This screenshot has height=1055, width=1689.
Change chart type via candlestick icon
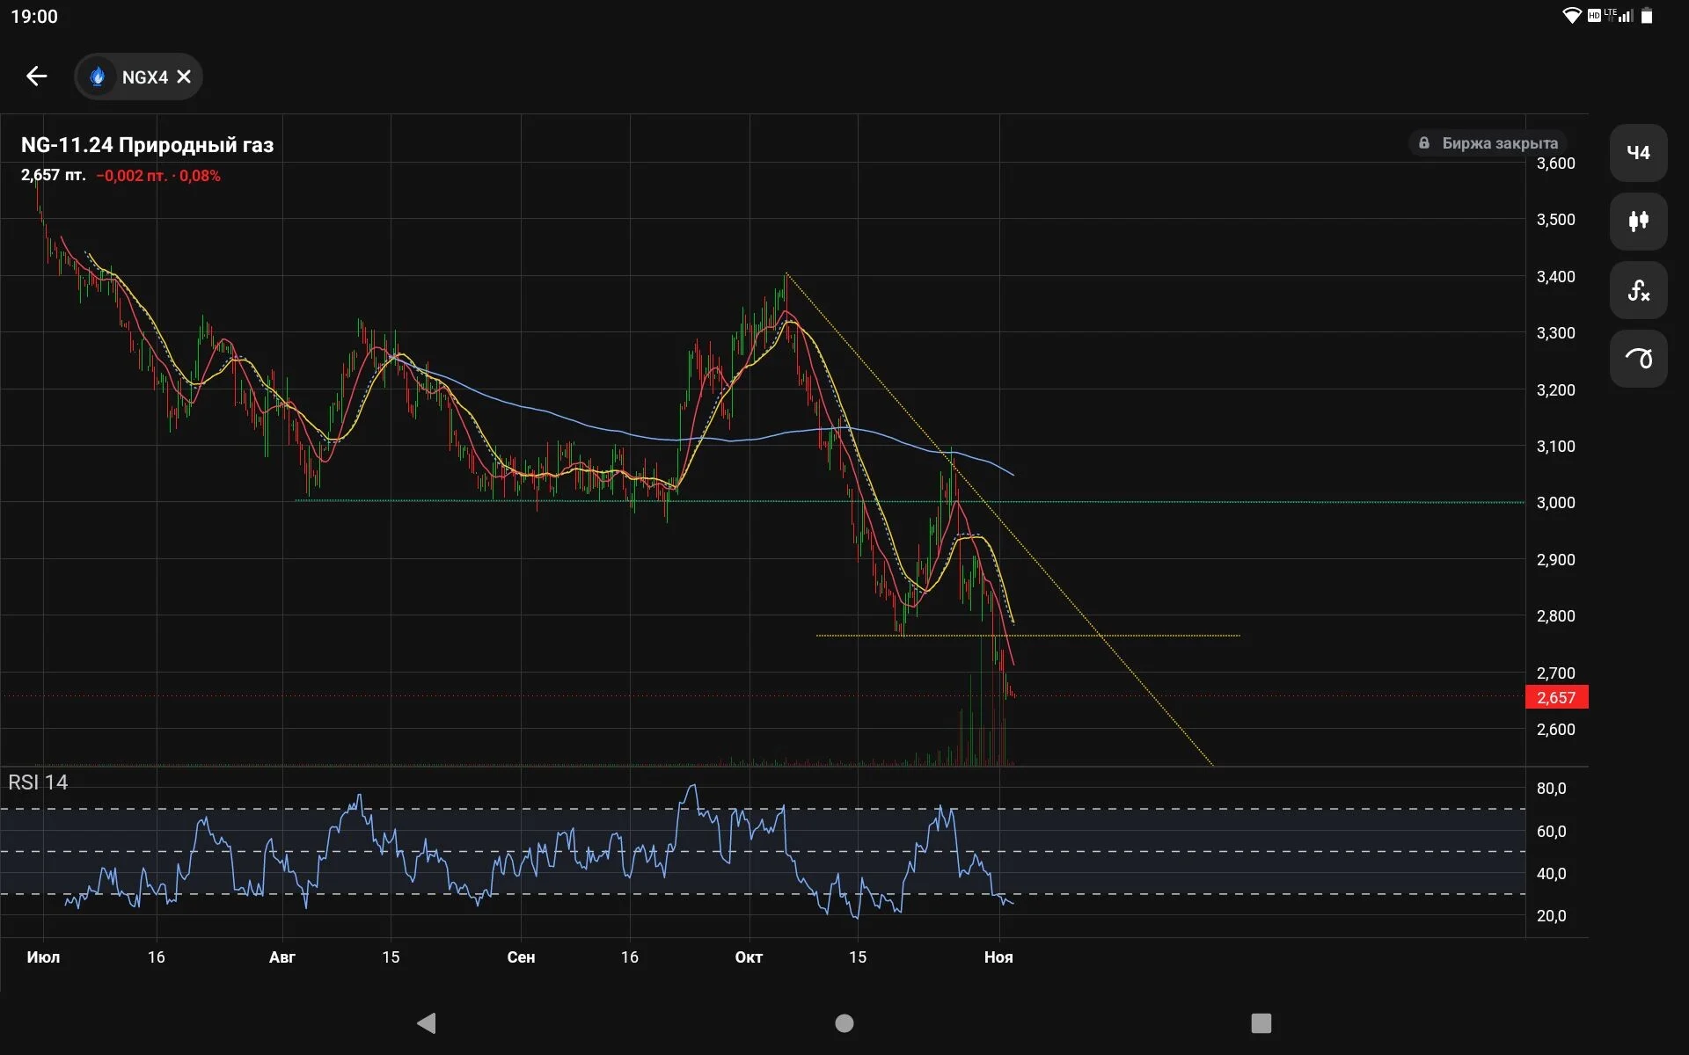click(1638, 222)
